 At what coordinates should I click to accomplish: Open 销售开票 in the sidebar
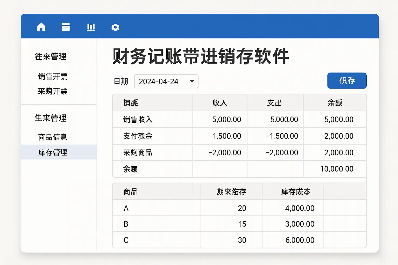coord(53,76)
